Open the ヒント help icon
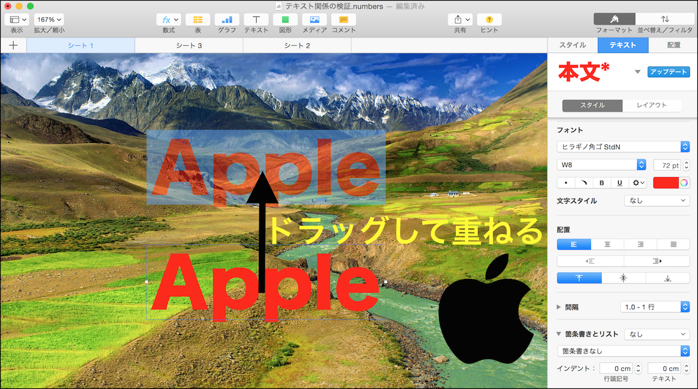The width and height of the screenshot is (698, 389). (x=489, y=20)
